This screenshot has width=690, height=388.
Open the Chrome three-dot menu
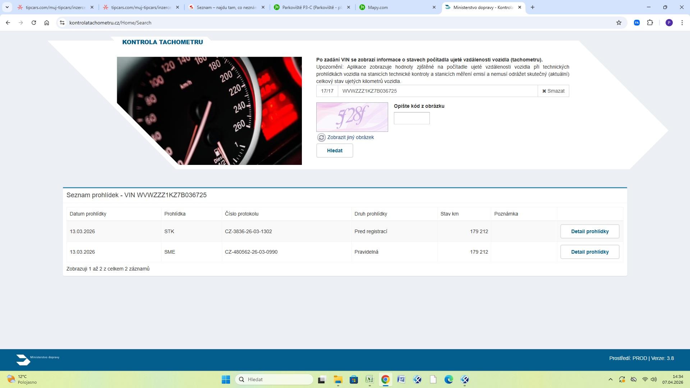[x=682, y=23]
